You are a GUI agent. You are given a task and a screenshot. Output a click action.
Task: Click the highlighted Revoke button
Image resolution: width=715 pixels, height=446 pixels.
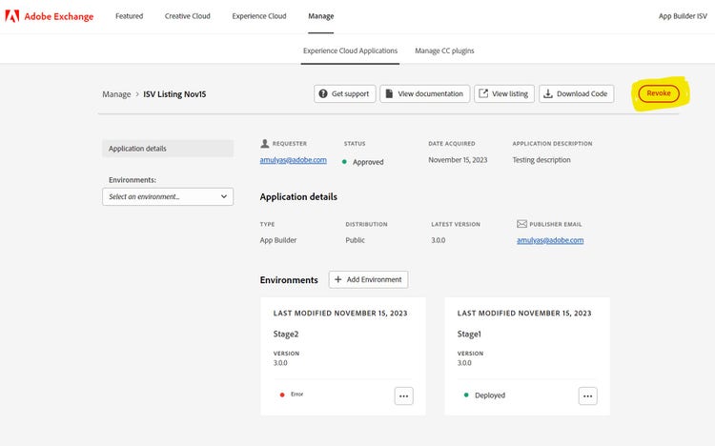pyautogui.click(x=659, y=93)
